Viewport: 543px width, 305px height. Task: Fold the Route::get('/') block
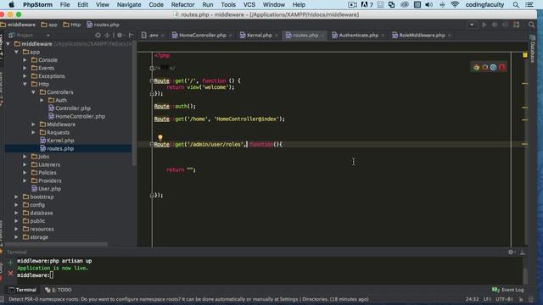152,81
